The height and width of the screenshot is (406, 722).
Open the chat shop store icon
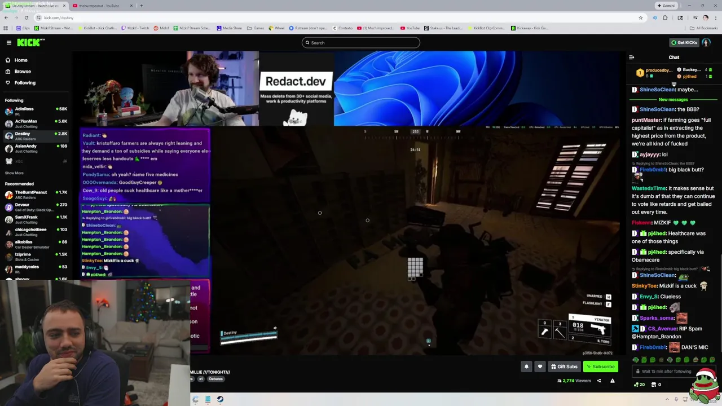pyautogui.click(x=654, y=385)
